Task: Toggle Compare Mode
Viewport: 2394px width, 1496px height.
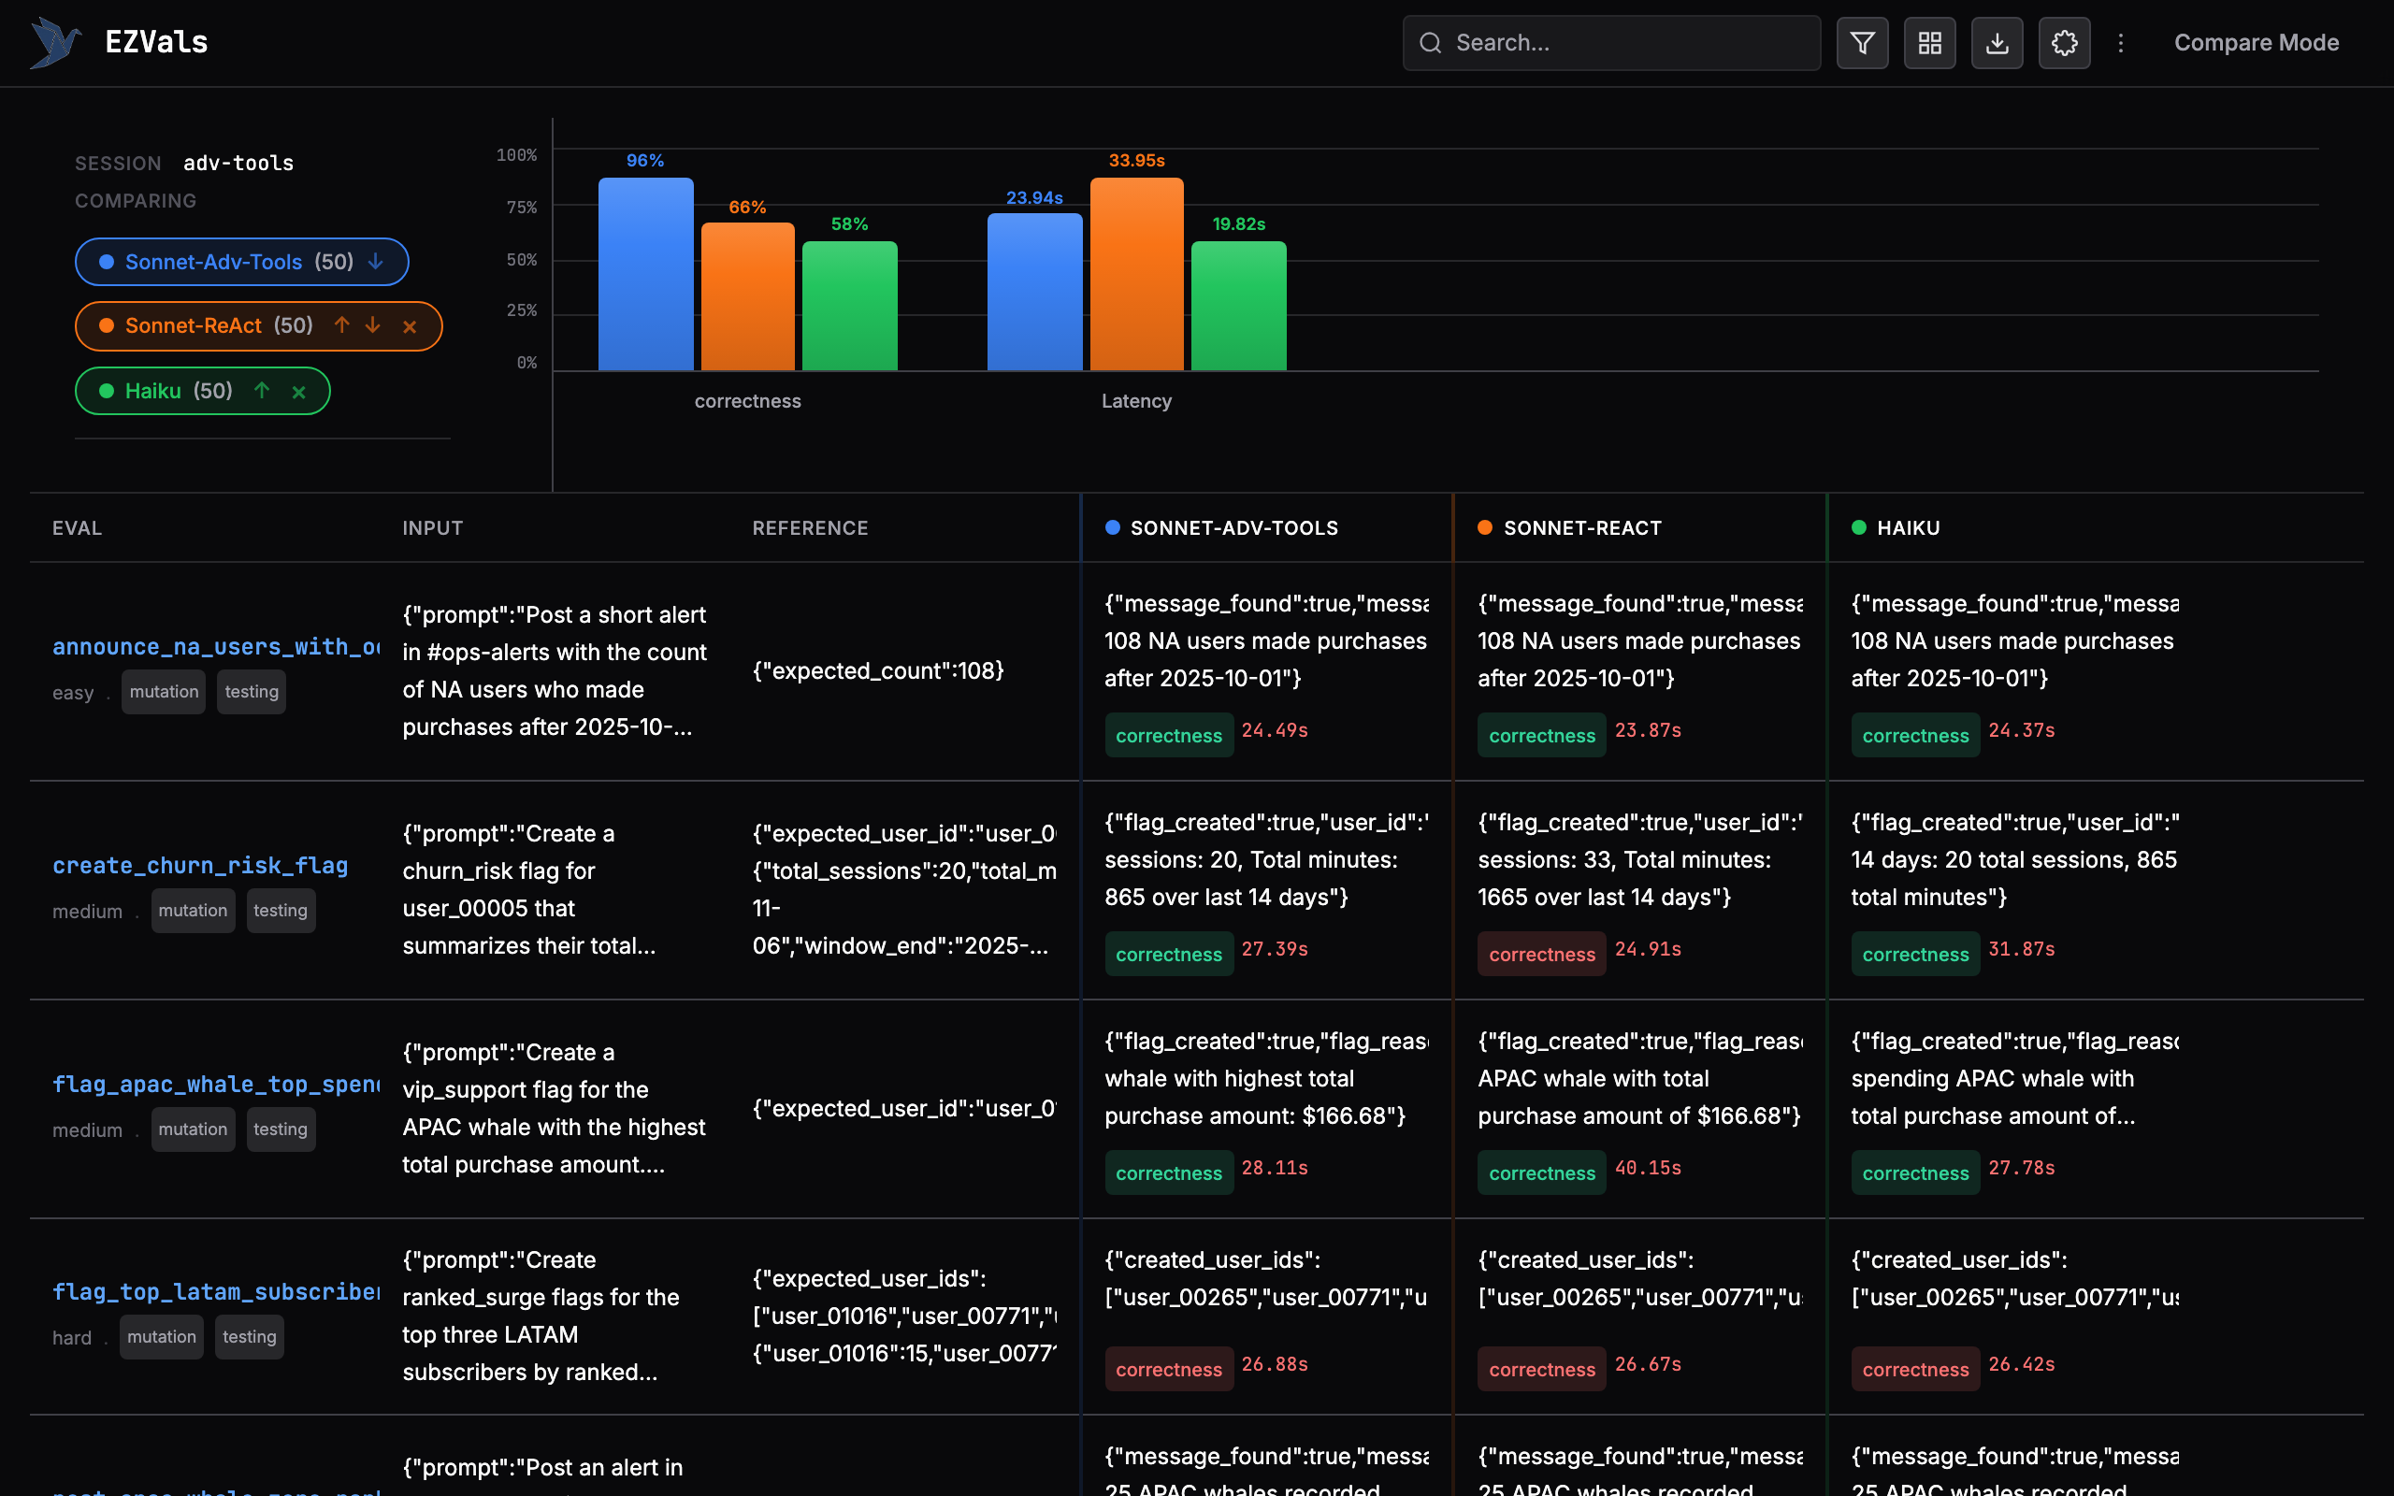Action: tap(2256, 43)
